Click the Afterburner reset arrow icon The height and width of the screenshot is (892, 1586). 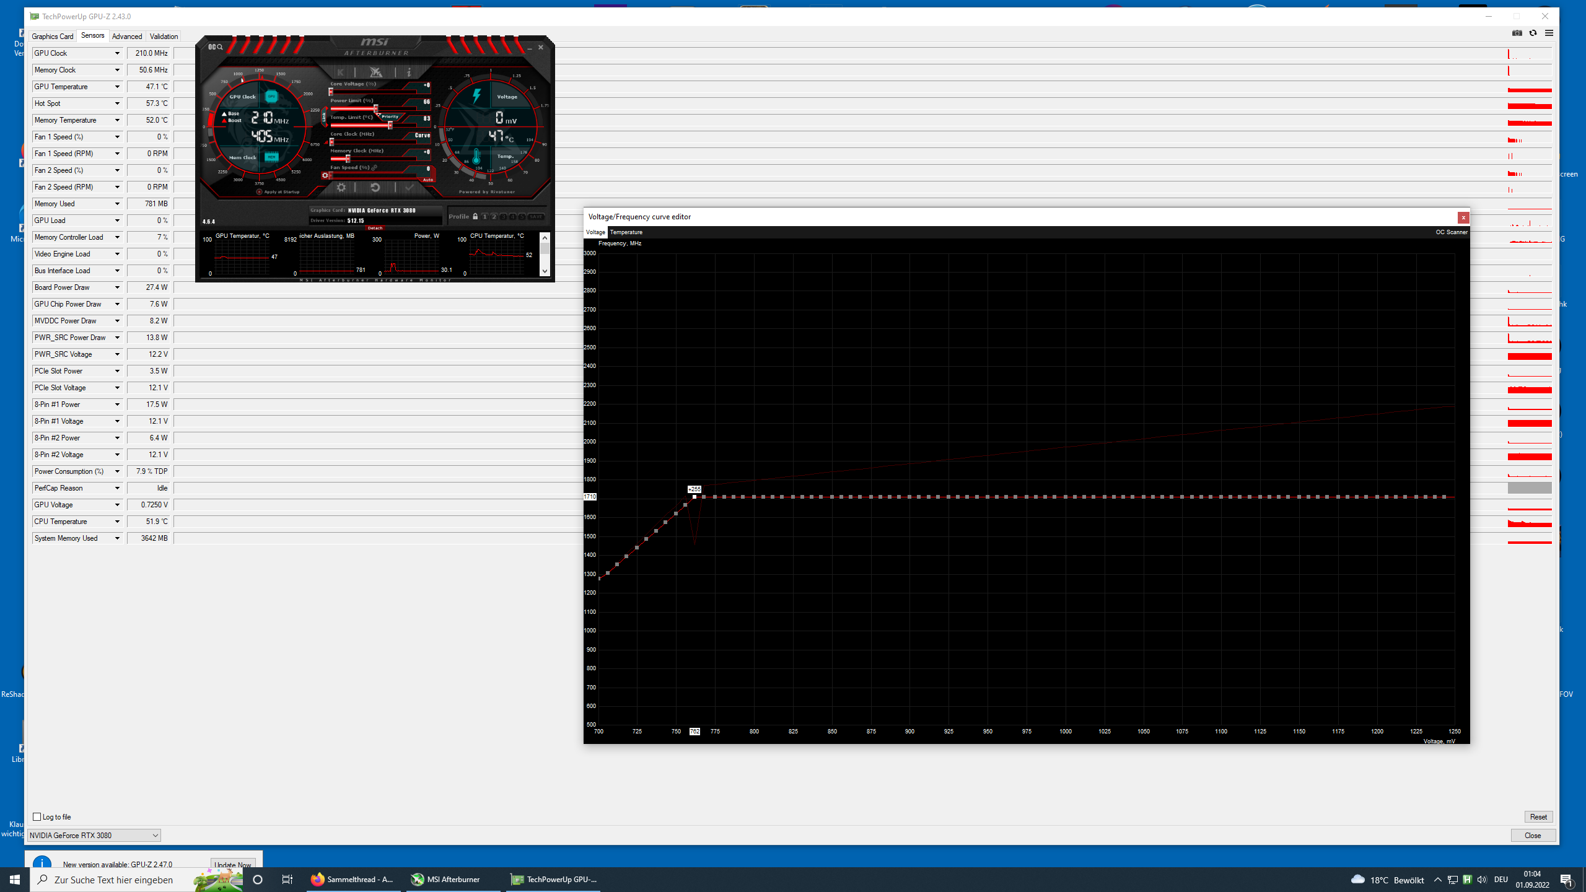point(375,187)
